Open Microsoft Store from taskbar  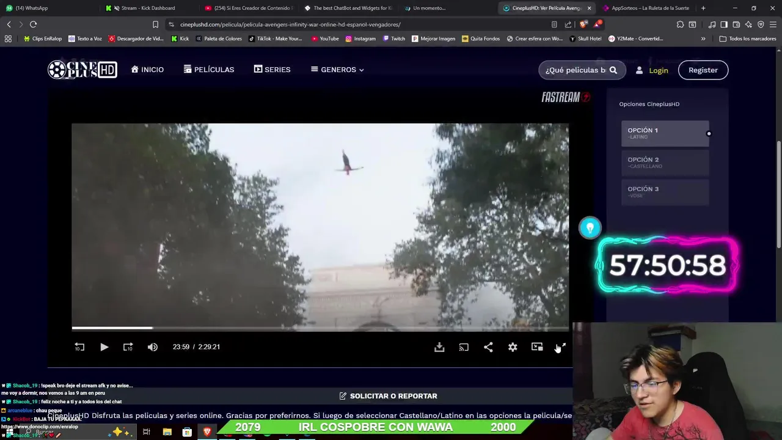click(x=187, y=432)
